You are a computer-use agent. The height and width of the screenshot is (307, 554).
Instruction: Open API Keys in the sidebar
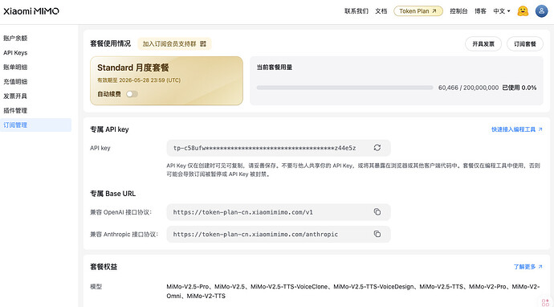(x=15, y=53)
